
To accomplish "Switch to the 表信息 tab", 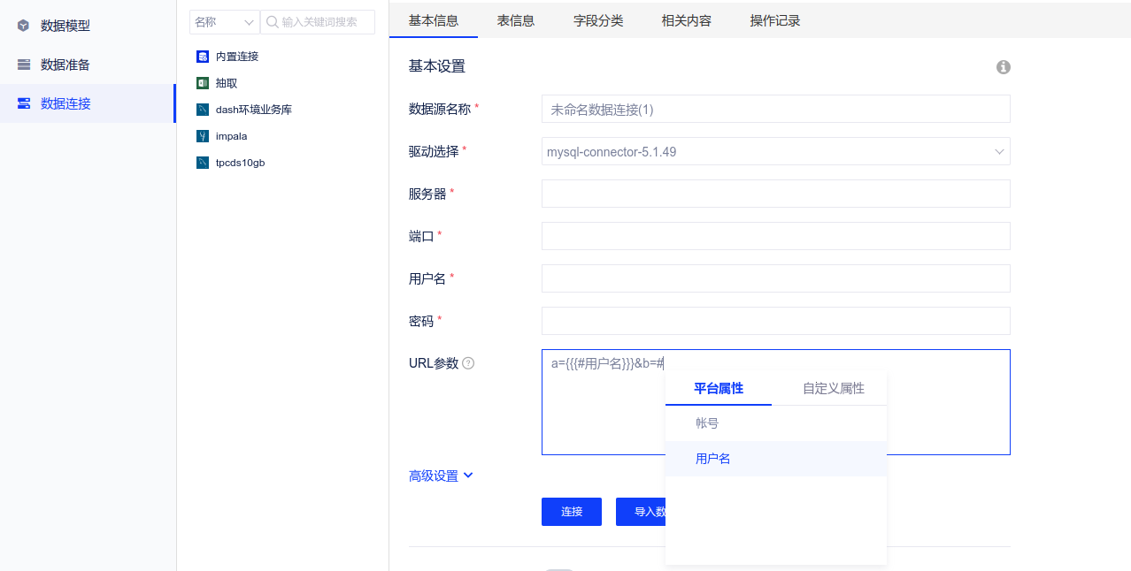I will 515,20.
